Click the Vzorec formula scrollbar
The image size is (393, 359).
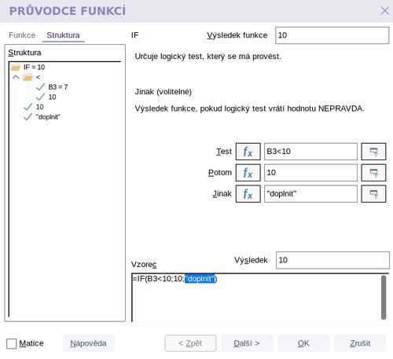[x=384, y=298]
